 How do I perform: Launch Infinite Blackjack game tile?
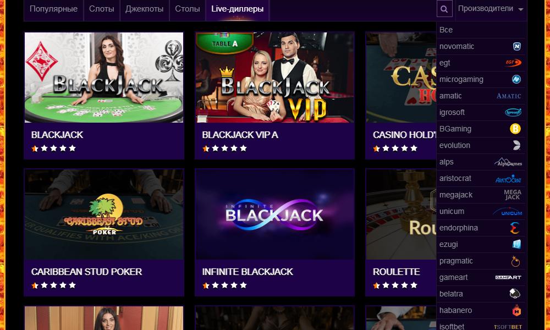274,215
